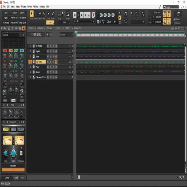Click the transport Record button
Image resolution: width=187 pixels, height=187 pixels.
click(93, 15)
